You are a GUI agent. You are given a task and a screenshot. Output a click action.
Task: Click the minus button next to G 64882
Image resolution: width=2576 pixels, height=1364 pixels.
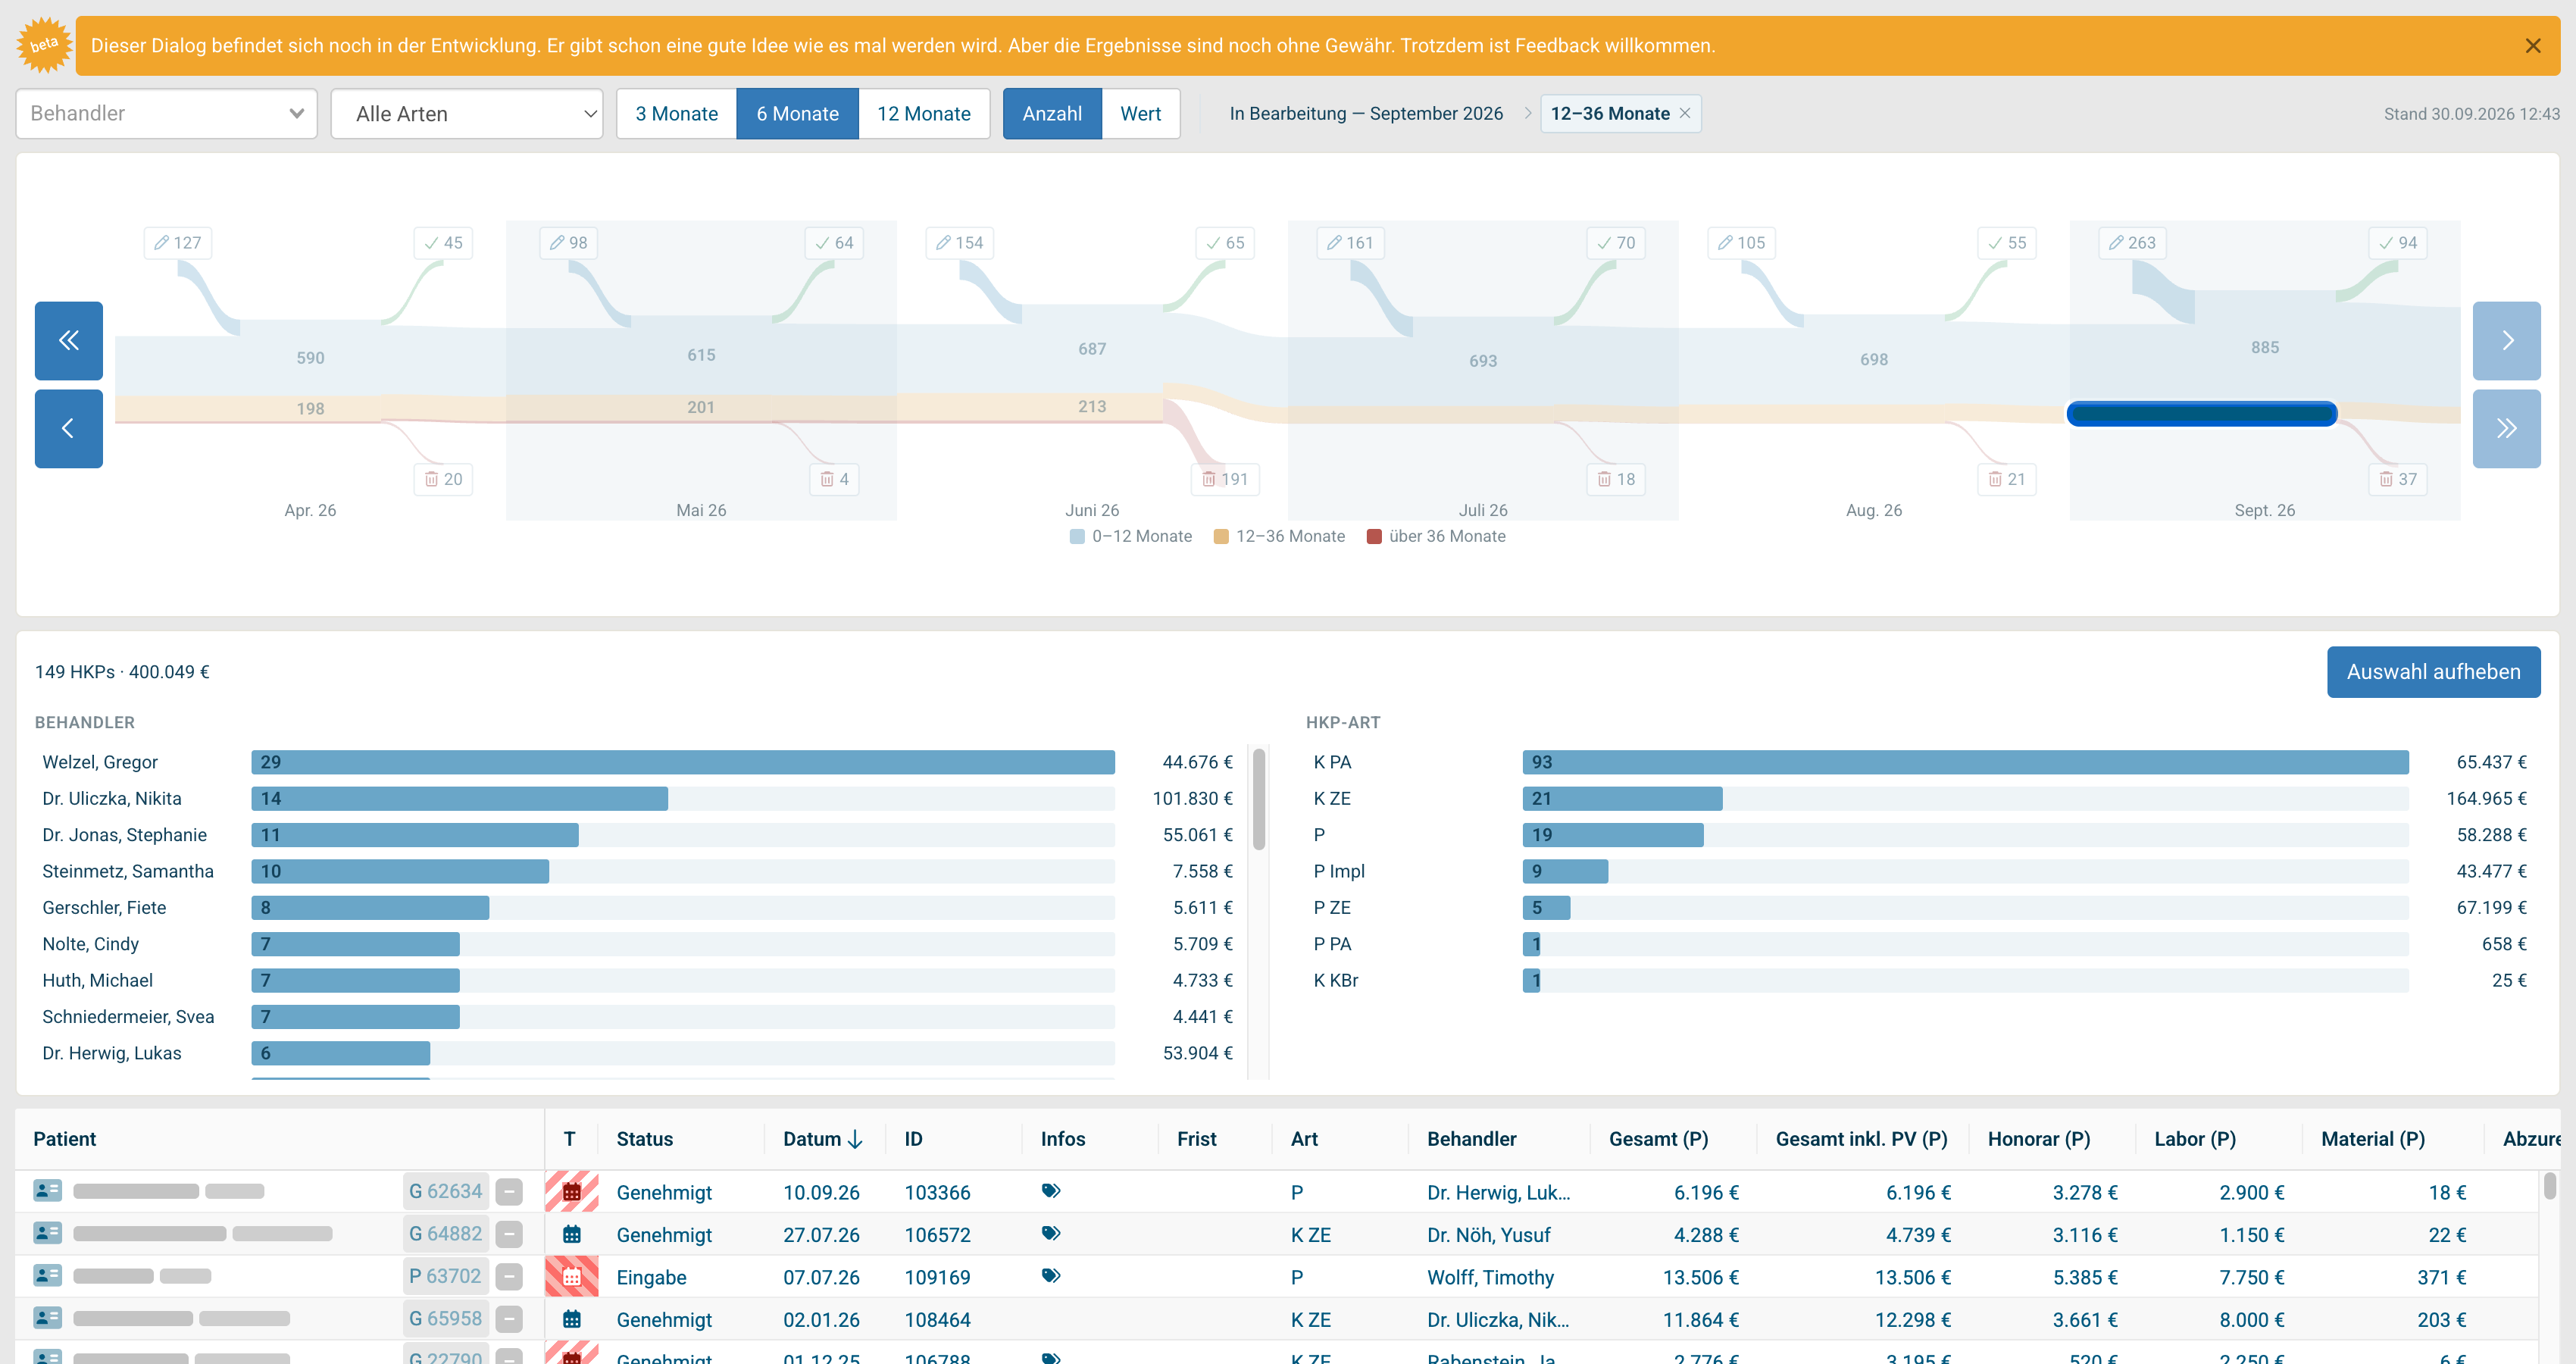(509, 1234)
